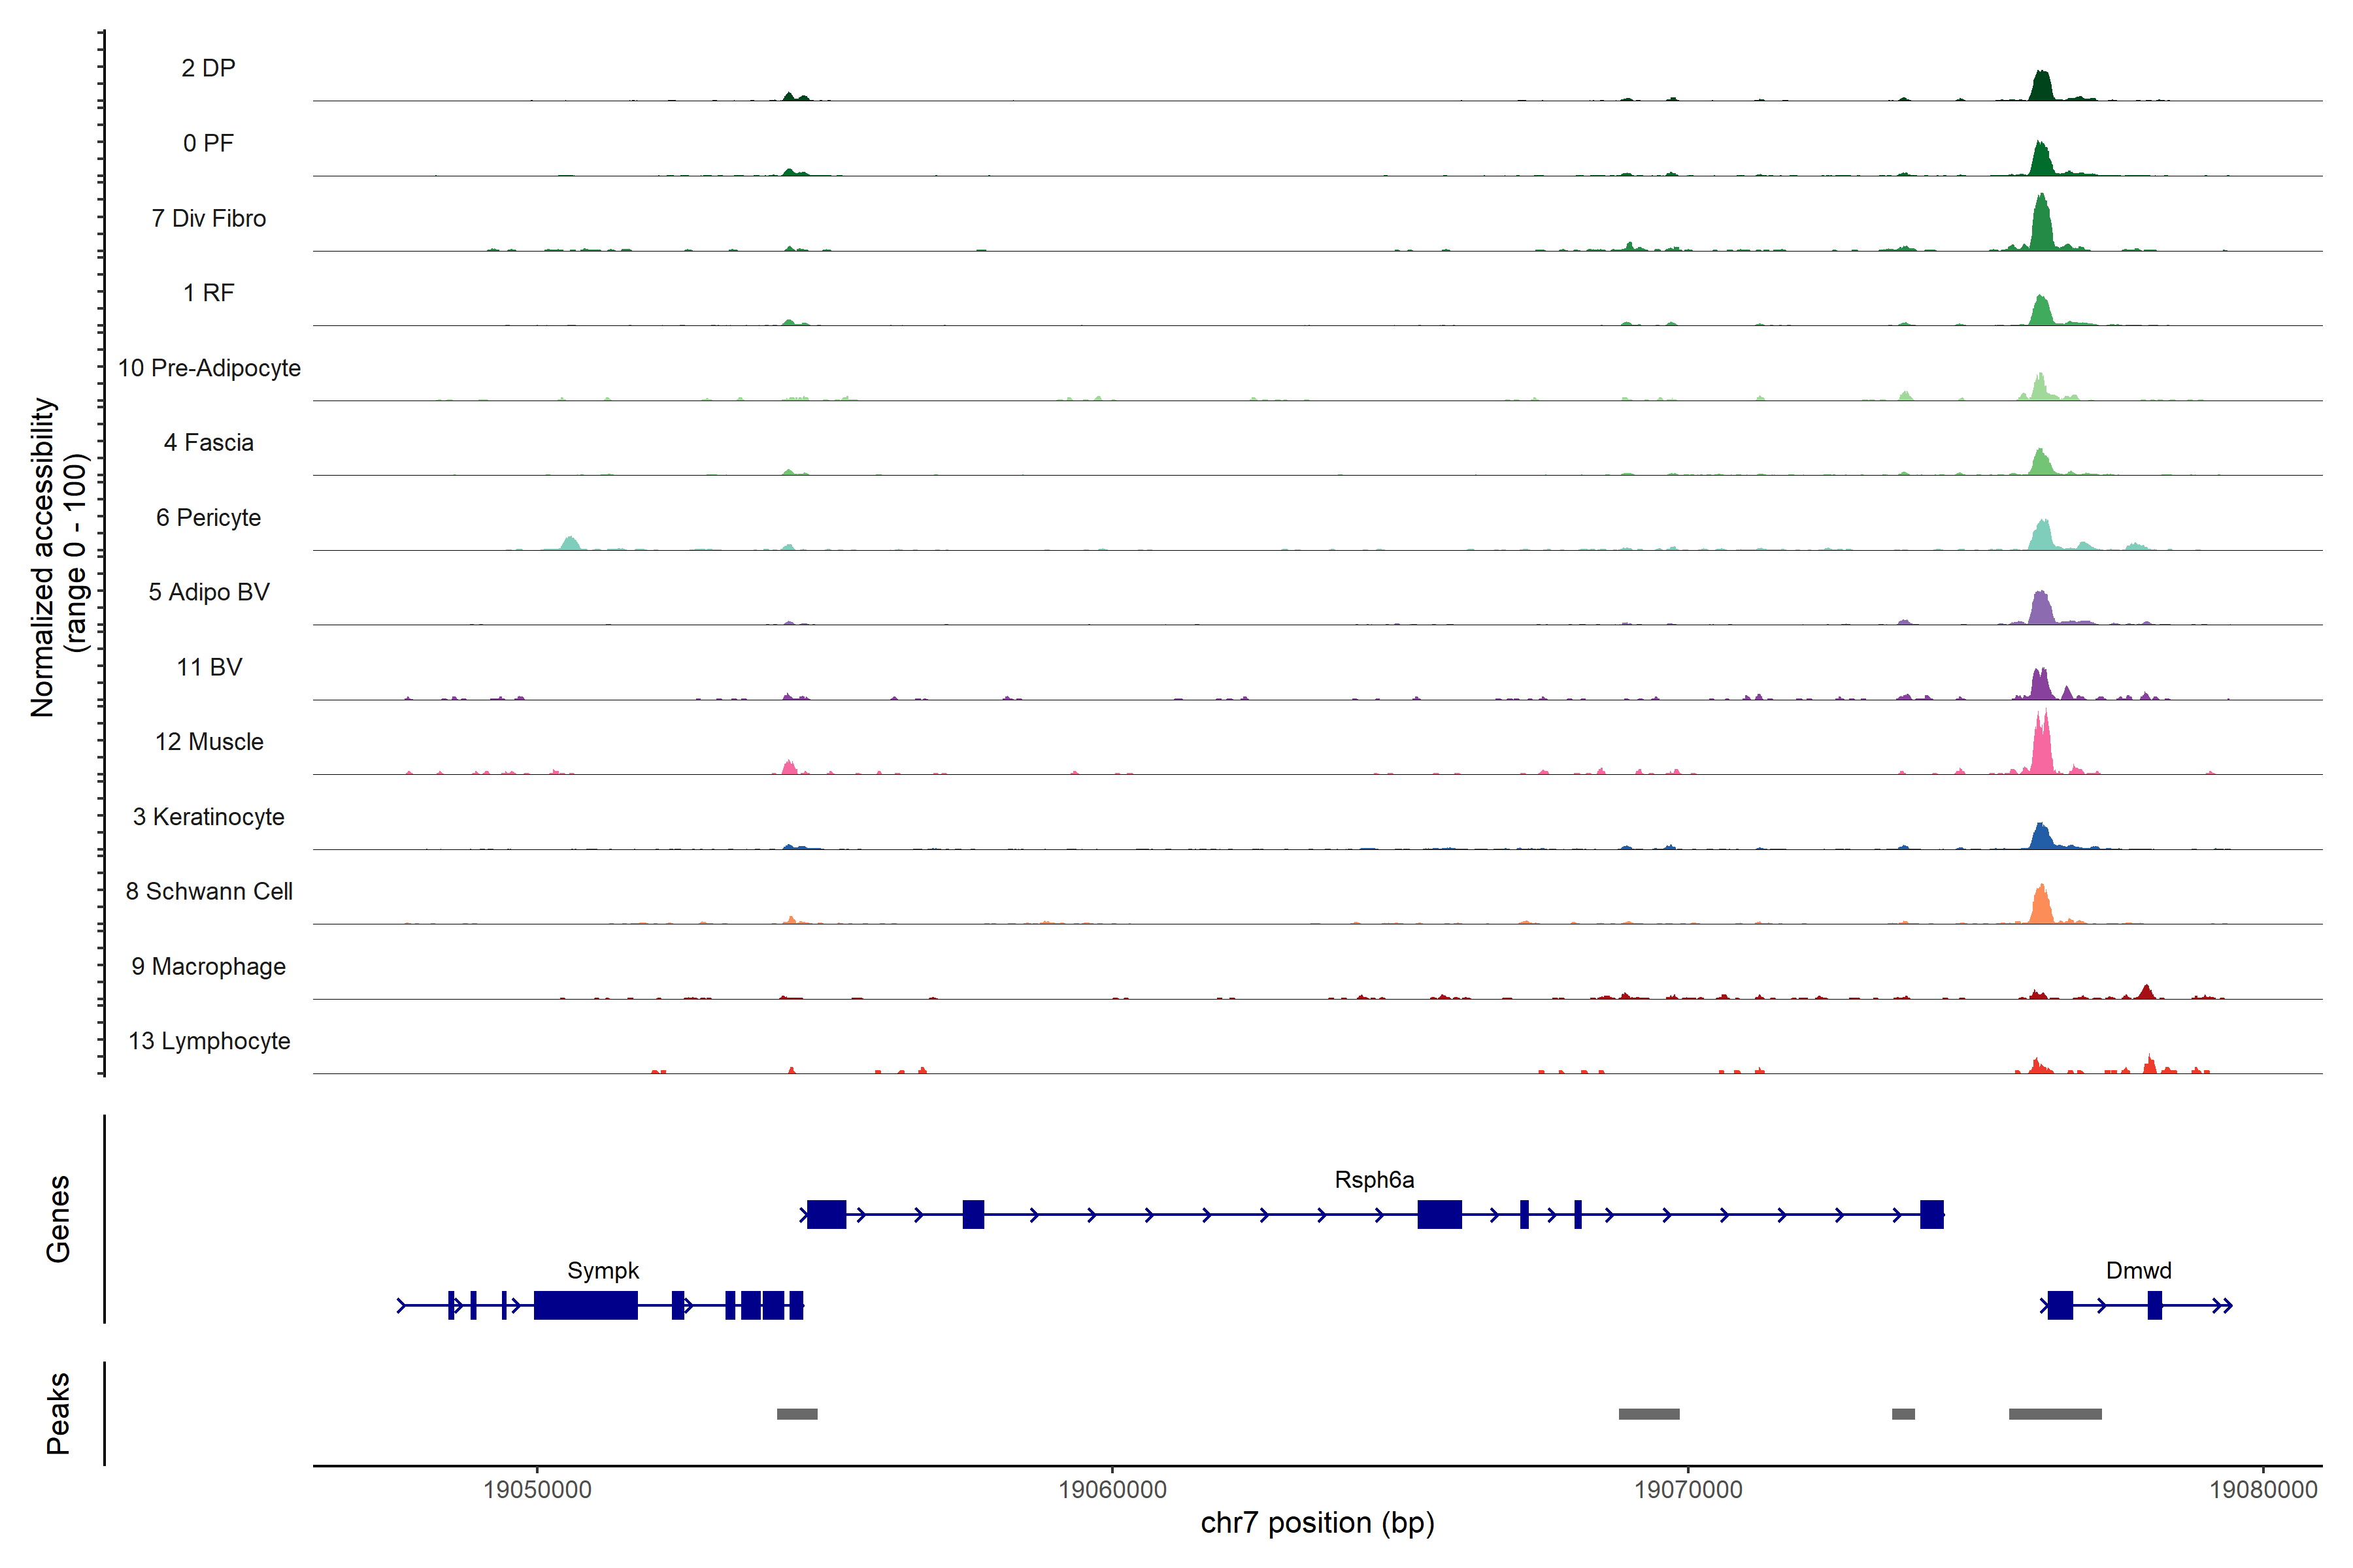Screen dimensions: 2353x1568
Task: Click the largest Sympk exon block
Action: coord(585,1305)
